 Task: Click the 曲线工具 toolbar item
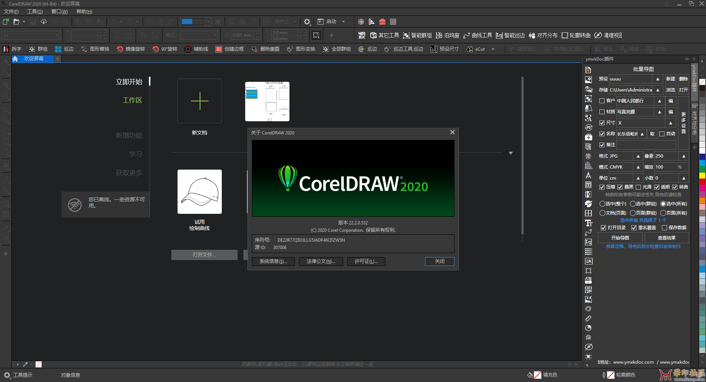(x=478, y=35)
